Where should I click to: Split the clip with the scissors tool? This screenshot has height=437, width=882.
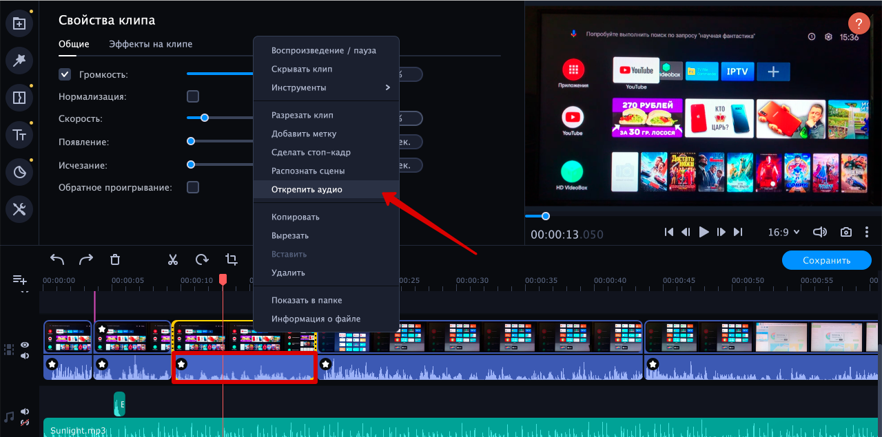click(173, 259)
